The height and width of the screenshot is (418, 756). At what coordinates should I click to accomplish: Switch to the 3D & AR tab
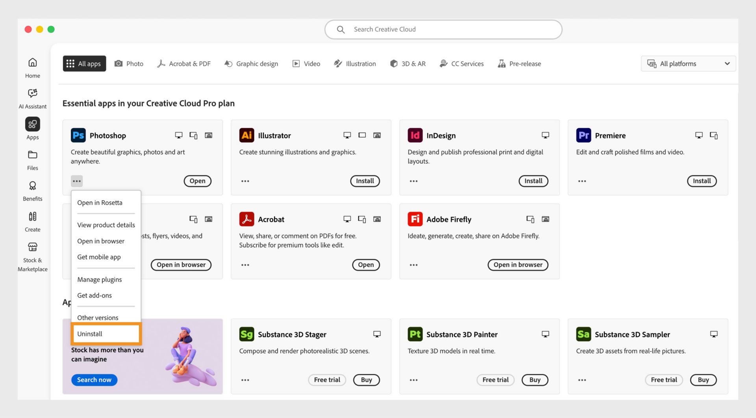click(408, 63)
